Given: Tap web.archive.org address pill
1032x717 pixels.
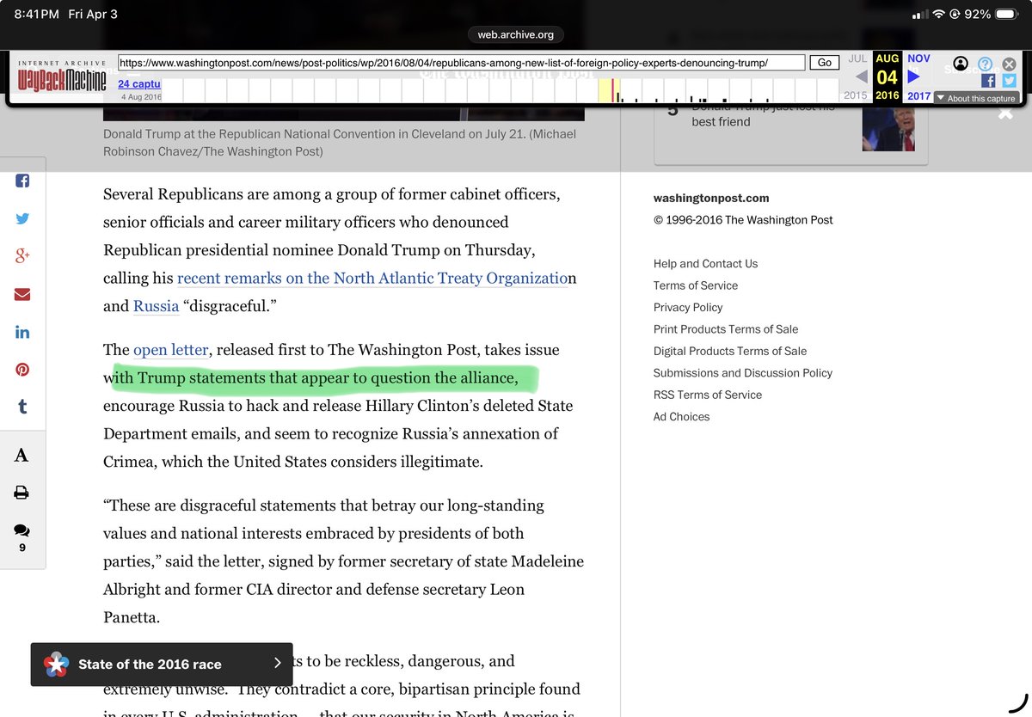Looking at the screenshot, I should (516, 34).
